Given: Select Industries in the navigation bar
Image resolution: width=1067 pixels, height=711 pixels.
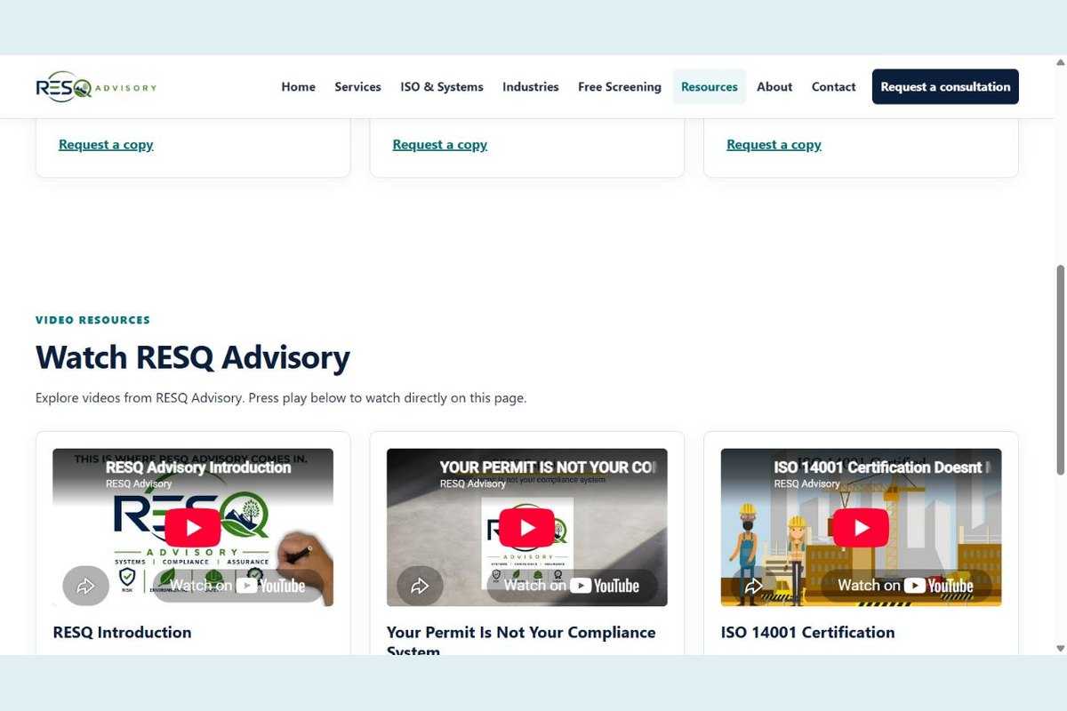Looking at the screenshot, I should (x=531, y=87).
